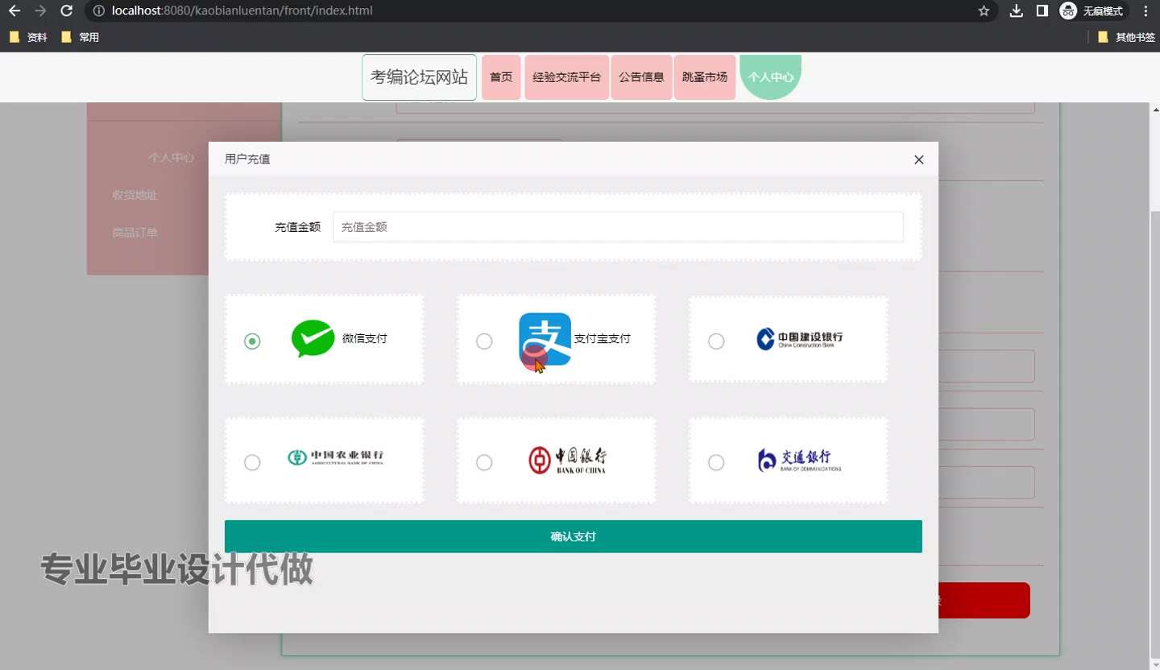Click the browser address bar URL
1160x670 pixels.
(x=242, y=11)
